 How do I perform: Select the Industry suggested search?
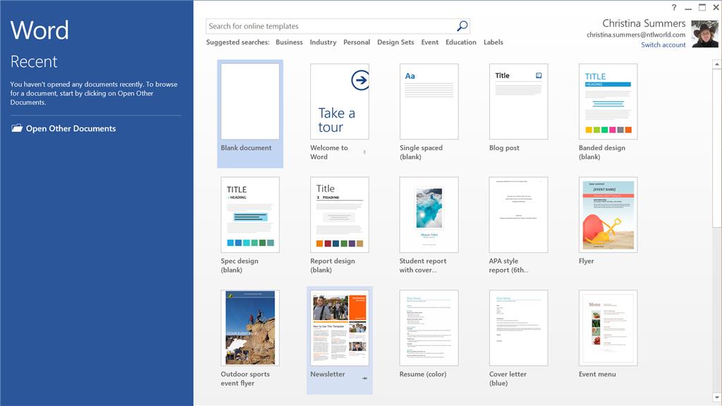click(x=323, y=42)
